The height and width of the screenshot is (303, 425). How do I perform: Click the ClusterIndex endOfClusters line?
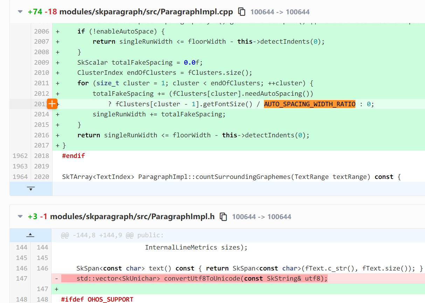click(x=165, y=73)
